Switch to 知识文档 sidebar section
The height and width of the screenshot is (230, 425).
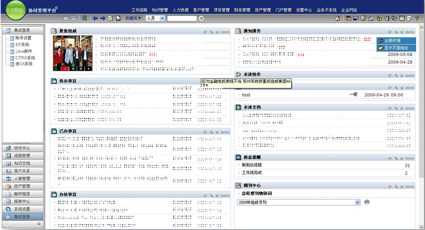click(23, 163)
